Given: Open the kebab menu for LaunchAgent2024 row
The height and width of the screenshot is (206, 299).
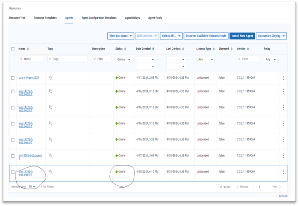Looking at the screenshot, I should [283, 78].
